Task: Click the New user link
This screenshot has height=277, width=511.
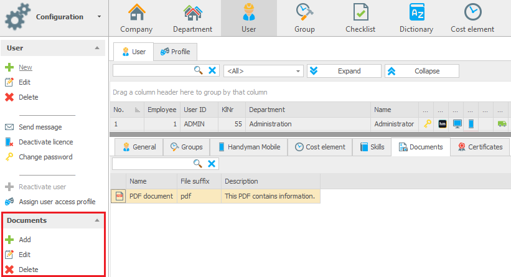Action: (26, 67)
